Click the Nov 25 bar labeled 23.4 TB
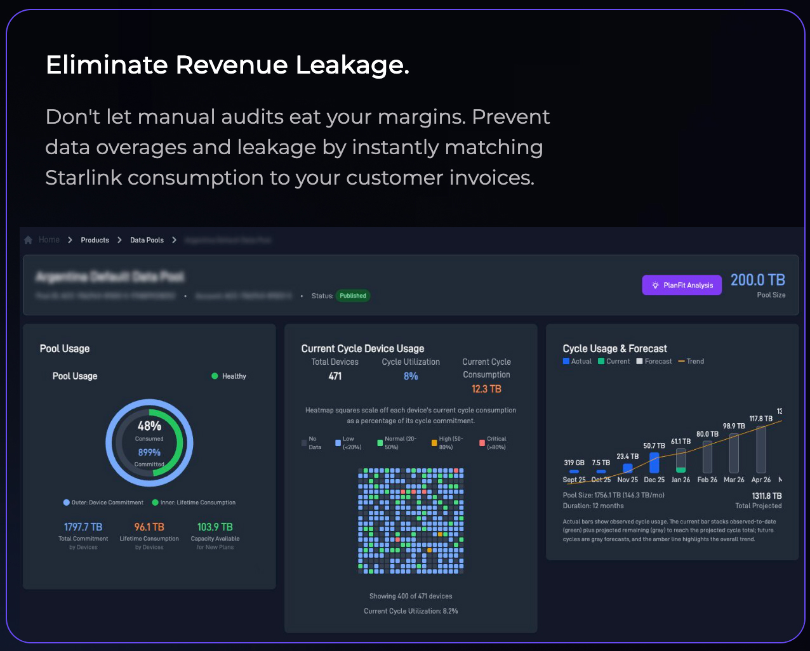 [x=628, y=468]
